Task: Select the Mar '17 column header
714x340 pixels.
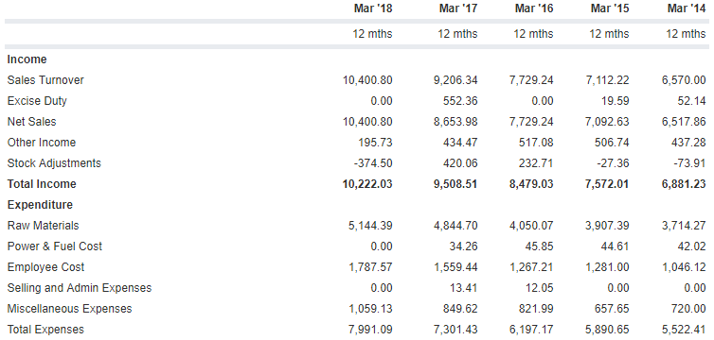Action: (x=458, y=8)
